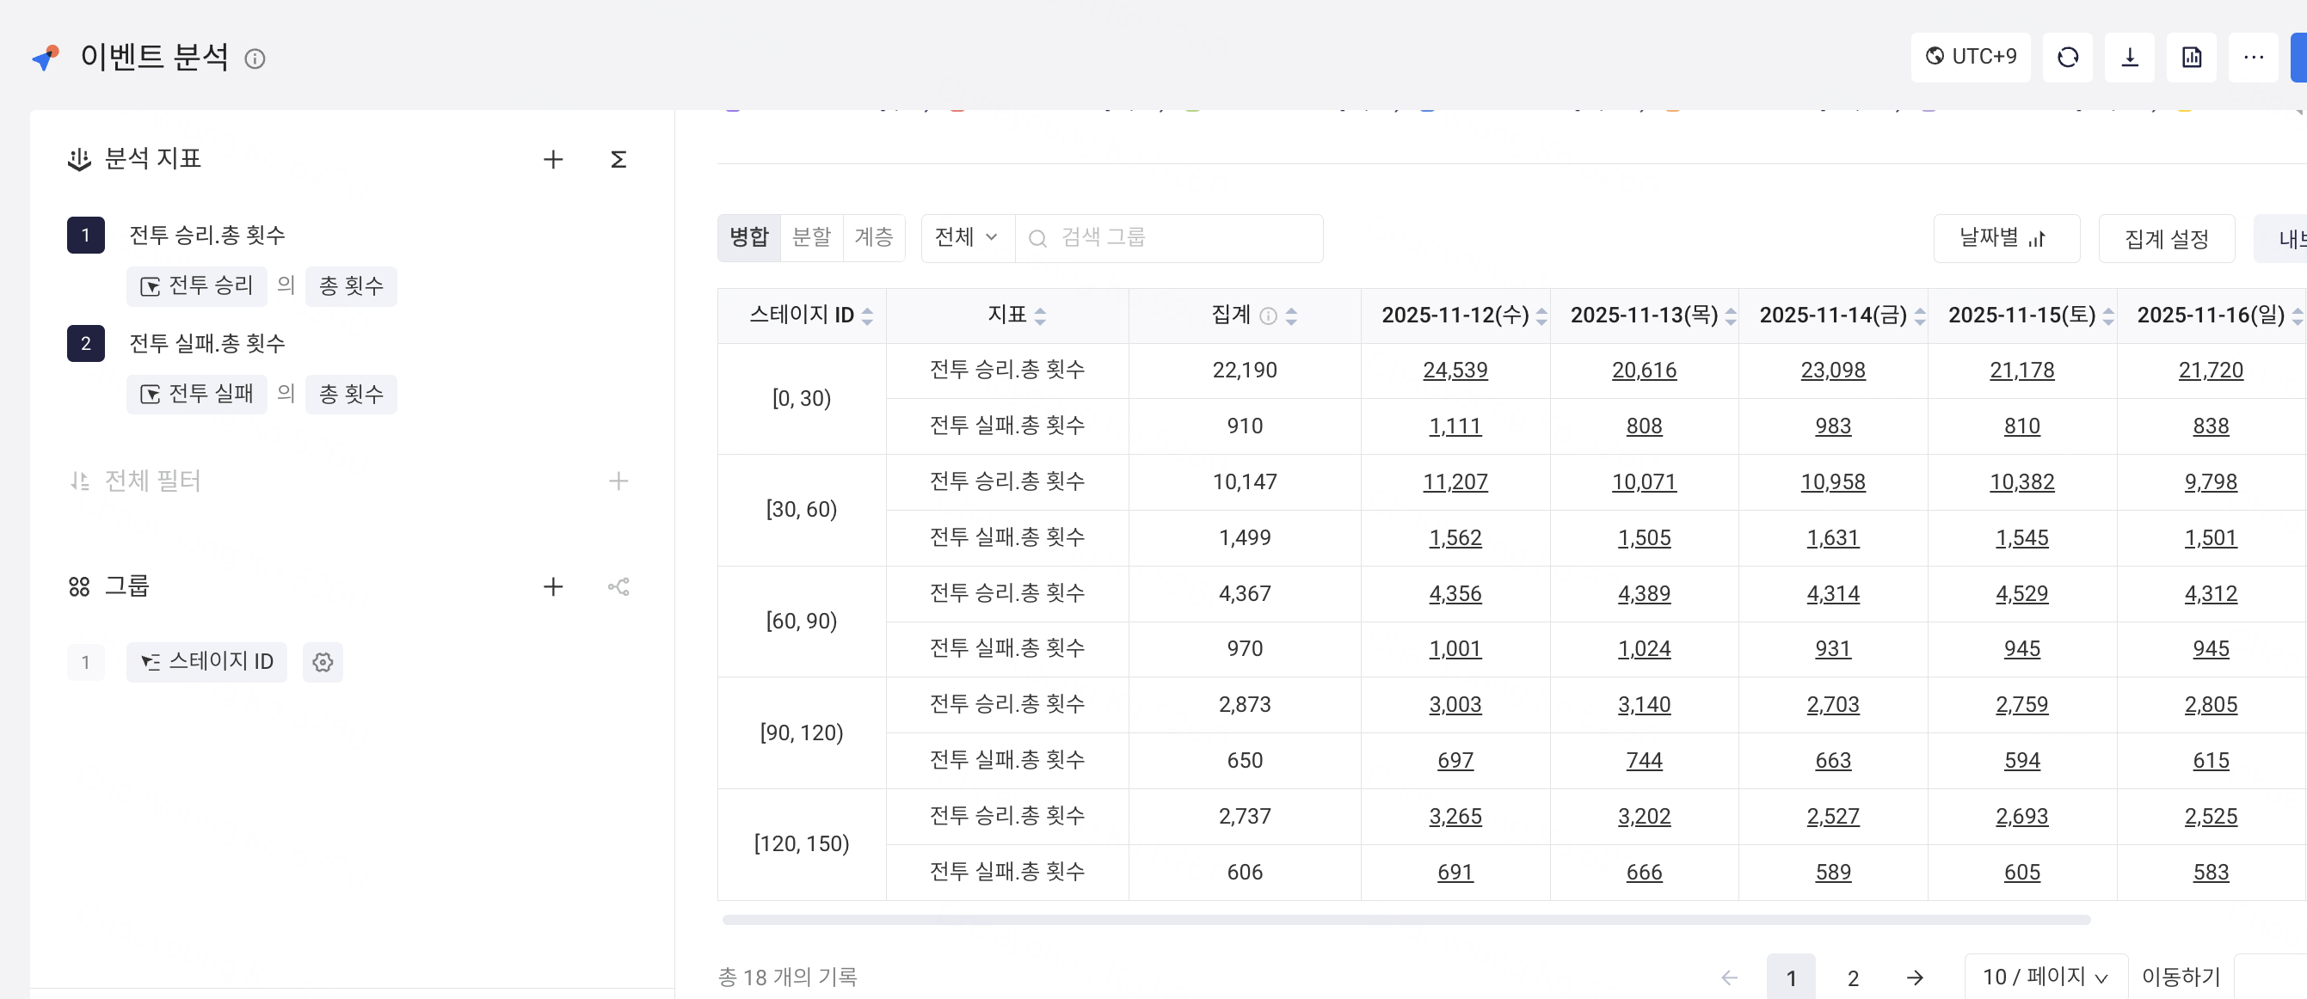Open the gear settings for 스테이지 ID group
Viewport: 2307px width, 999px height.
point(323,663)
